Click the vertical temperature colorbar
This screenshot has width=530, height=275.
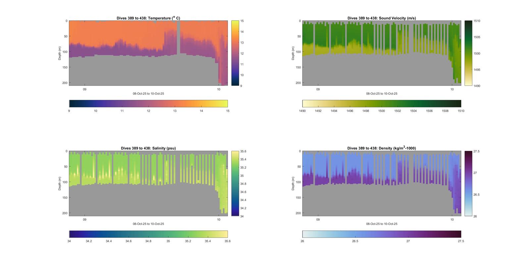click(235, 53)
